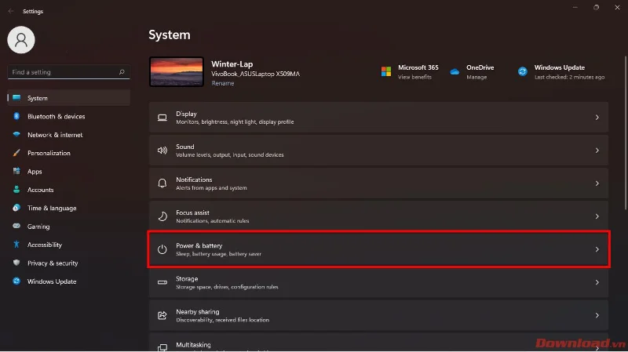Viewport: 628px width, 352px height.
Task: Open Nearby sharing via its chevron
Action: tap(597, 315)
